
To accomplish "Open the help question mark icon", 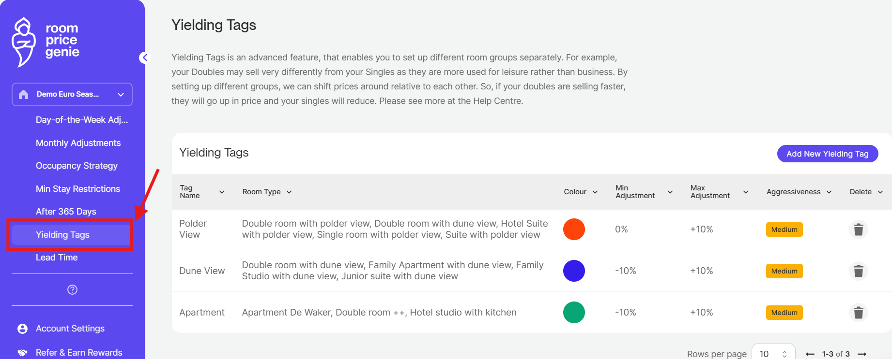I will click(72, 289).
